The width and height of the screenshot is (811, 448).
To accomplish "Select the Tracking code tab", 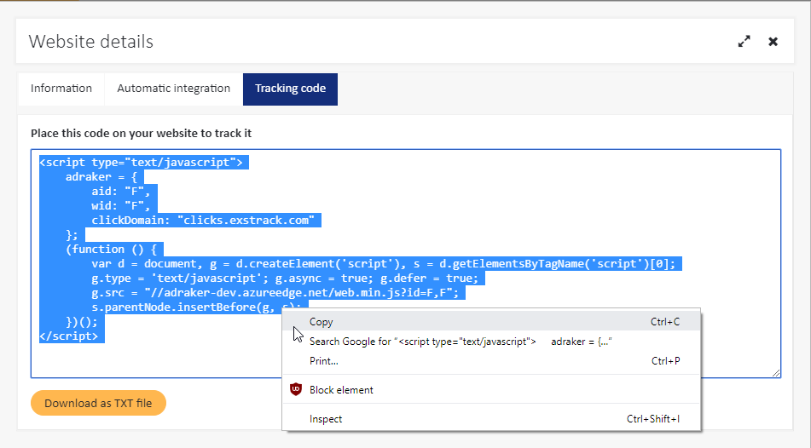I will (290, 89).
